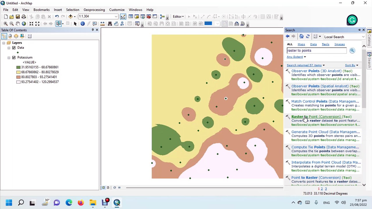The width and height of the screenshot is (372, 209).
Task: Expand the Any Extent filter
Action: 296,57
